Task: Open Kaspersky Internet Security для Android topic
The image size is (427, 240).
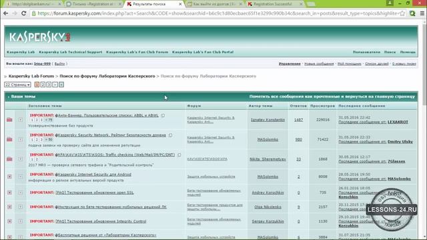Action: pyautogui.click(x=94, y=175)
